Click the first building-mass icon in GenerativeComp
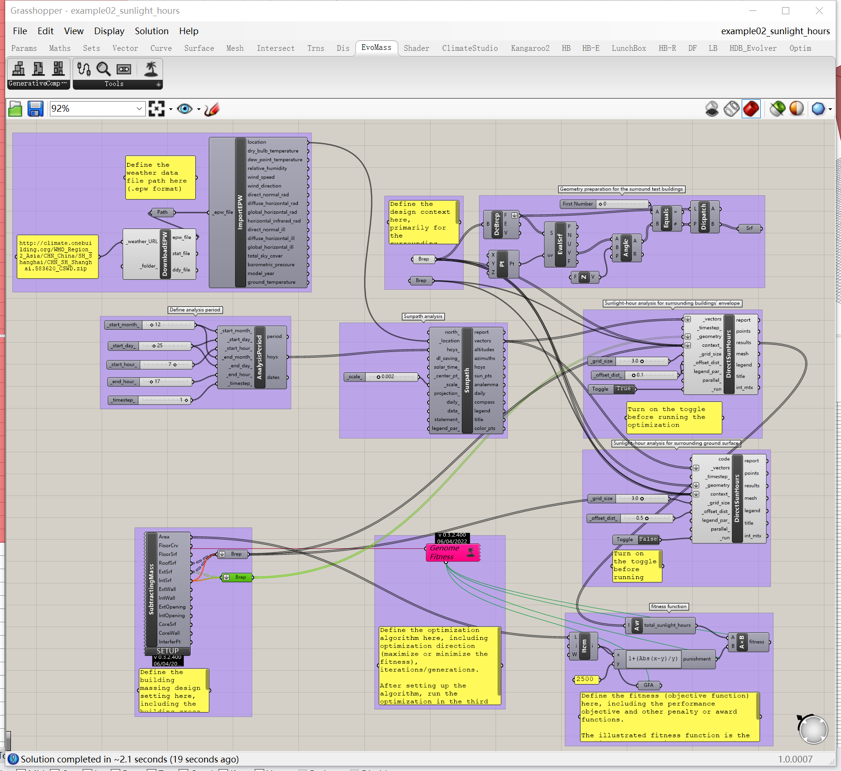This screenshot has height=771, width=841. point(19,69)
